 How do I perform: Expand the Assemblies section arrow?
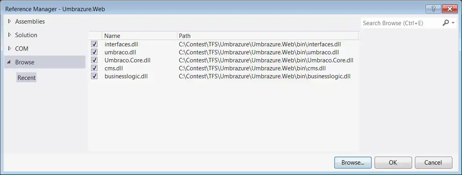[x=10, y=21]
